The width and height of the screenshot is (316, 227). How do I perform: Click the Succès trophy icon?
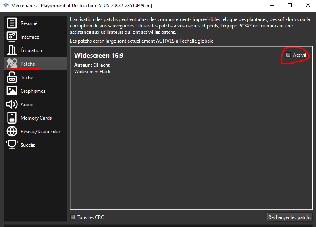pyautogui.click(x=12, y=145)
